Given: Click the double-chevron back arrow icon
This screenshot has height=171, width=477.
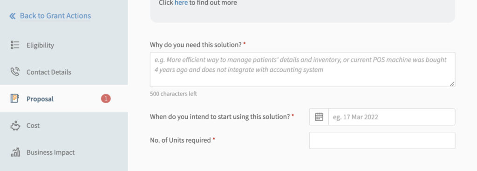Looking at the screenshot, I should pos(12,16).
